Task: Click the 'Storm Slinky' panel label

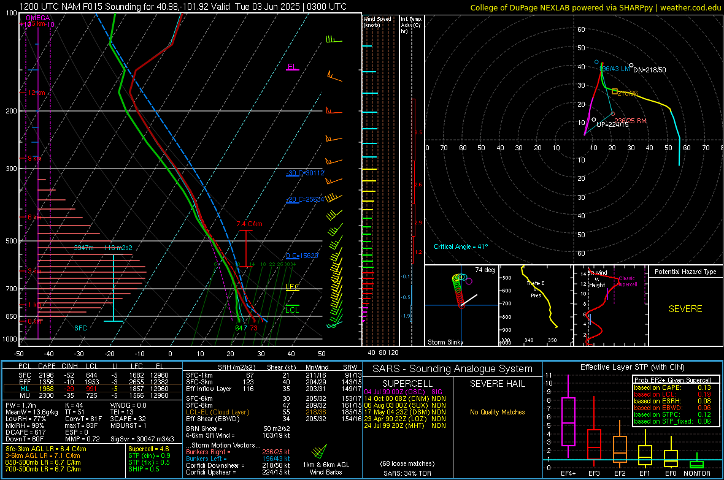Action: pyautogui.click(x=445, y=342)
